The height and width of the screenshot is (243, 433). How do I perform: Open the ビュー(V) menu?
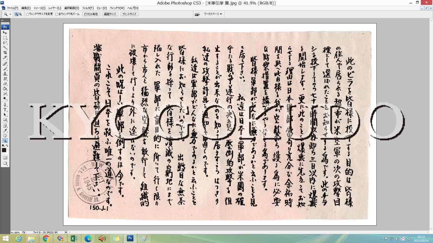pos(102,8)
